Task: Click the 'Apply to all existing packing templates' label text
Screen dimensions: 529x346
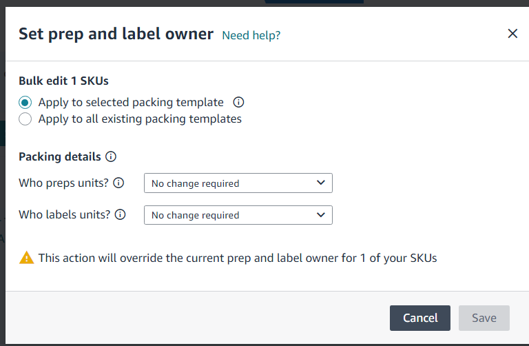Action: pos(140,119)
